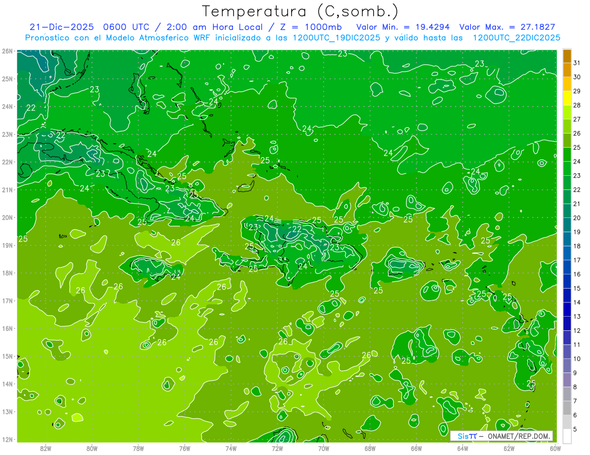The height and width of the screenshot is (455, 590).
Task: Click the '11' color scale label
Action: click(577, 345)
